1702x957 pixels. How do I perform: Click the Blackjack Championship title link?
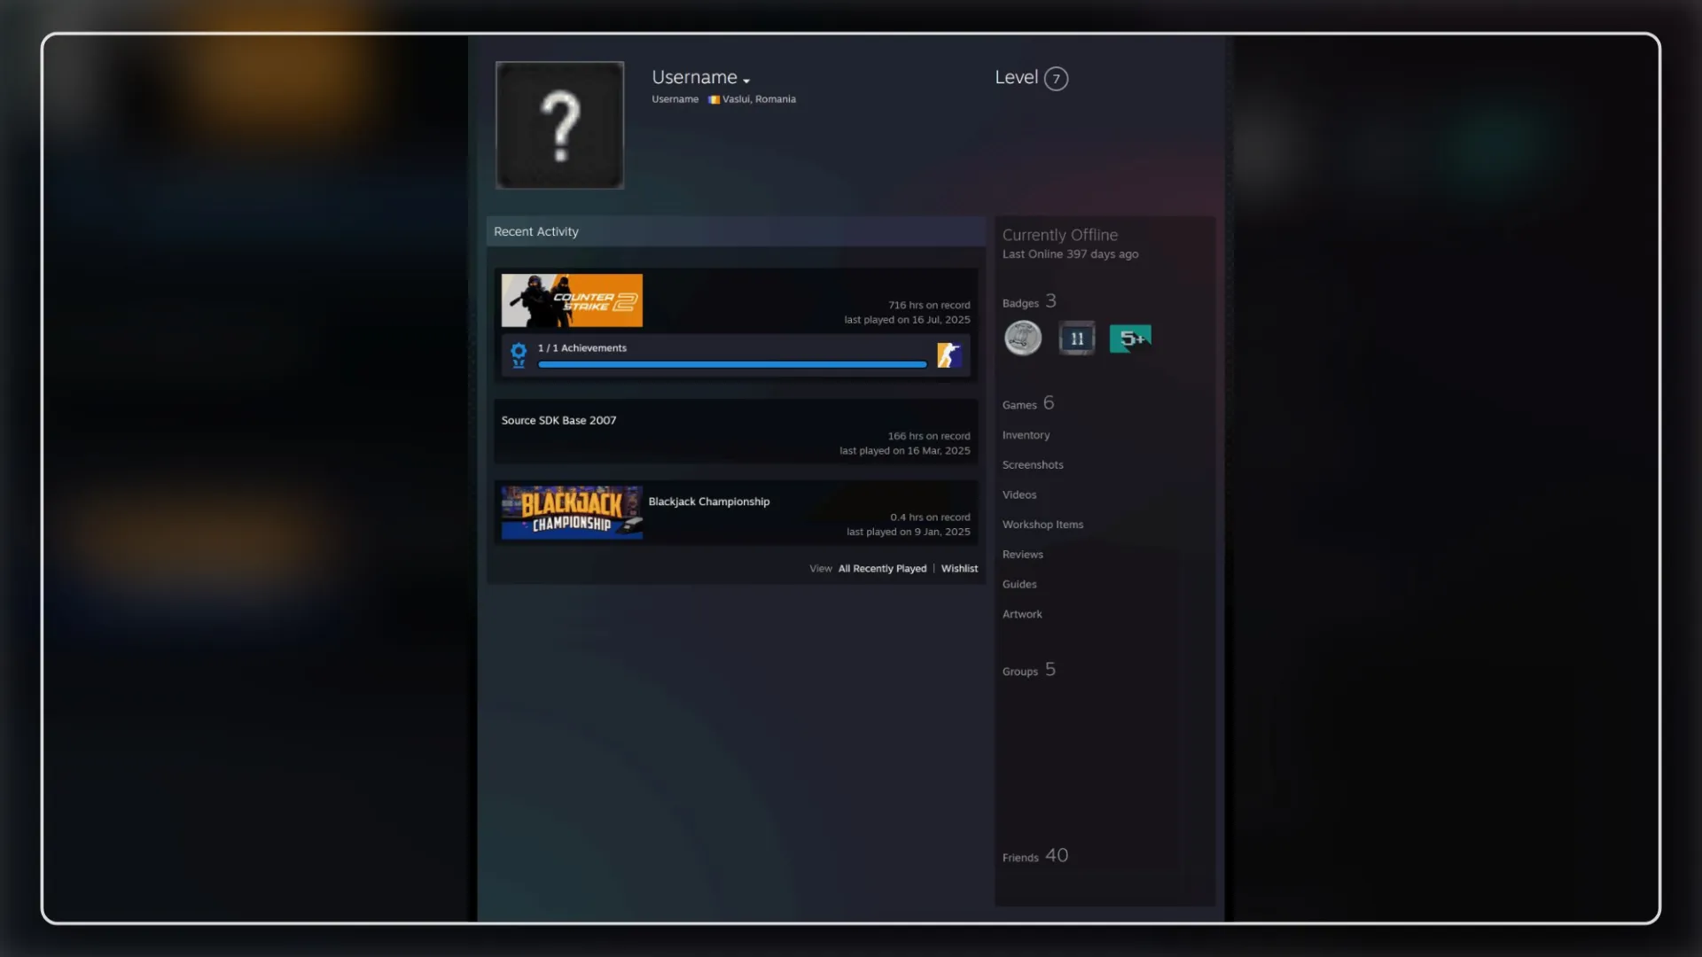709,502
